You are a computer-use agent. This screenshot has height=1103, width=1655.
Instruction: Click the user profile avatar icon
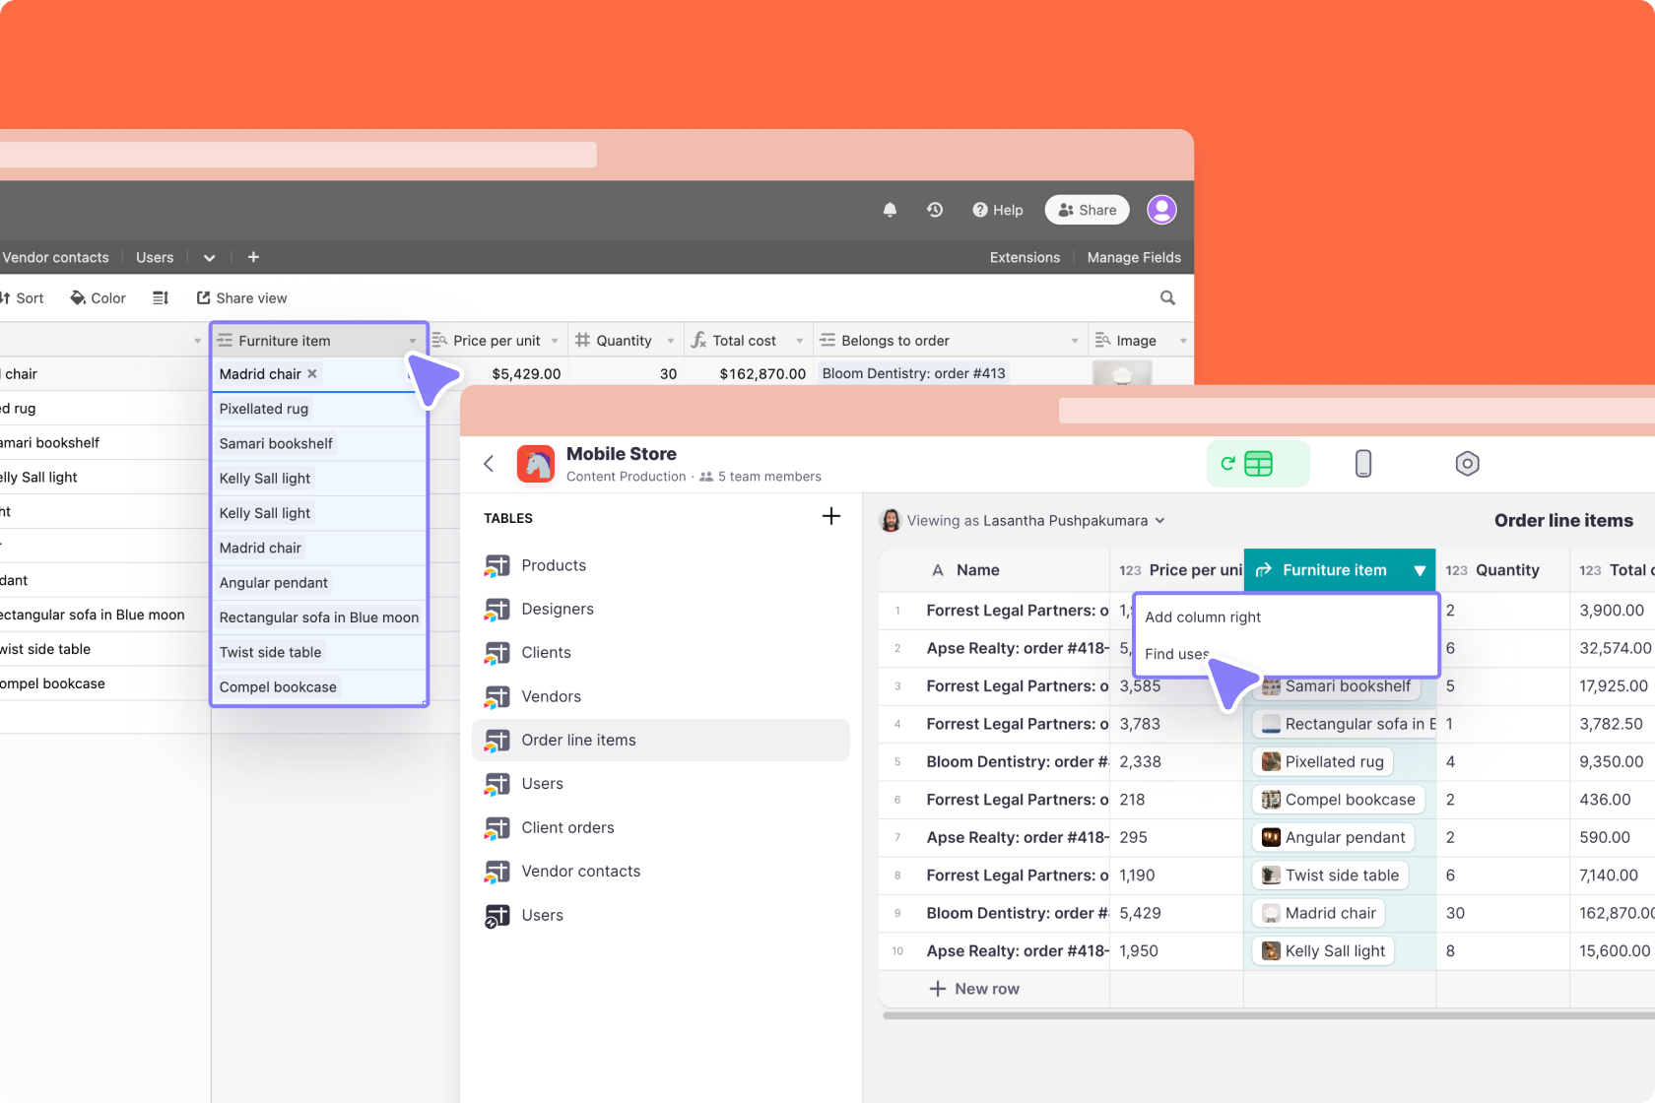[1161, 210]
